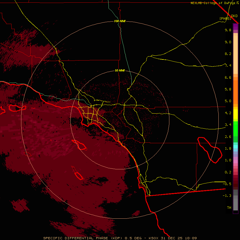This screenshot has width=240, height=240.
Task: Click the DKD product label
Action: tap(234, 16)
